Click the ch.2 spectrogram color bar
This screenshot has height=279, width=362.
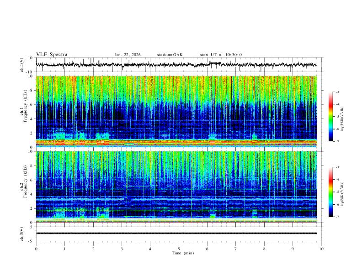tap(331, 192)
